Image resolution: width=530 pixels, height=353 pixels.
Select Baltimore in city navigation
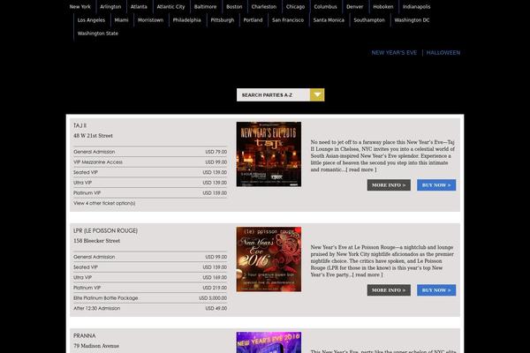tap(205, 7)
